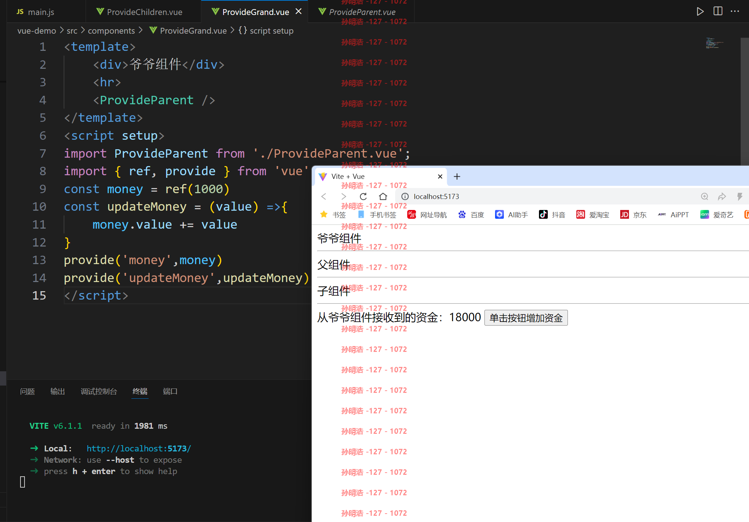Open the editor more actions ellipsis
The image size is (749, 522).
click(x=735, y=11)
